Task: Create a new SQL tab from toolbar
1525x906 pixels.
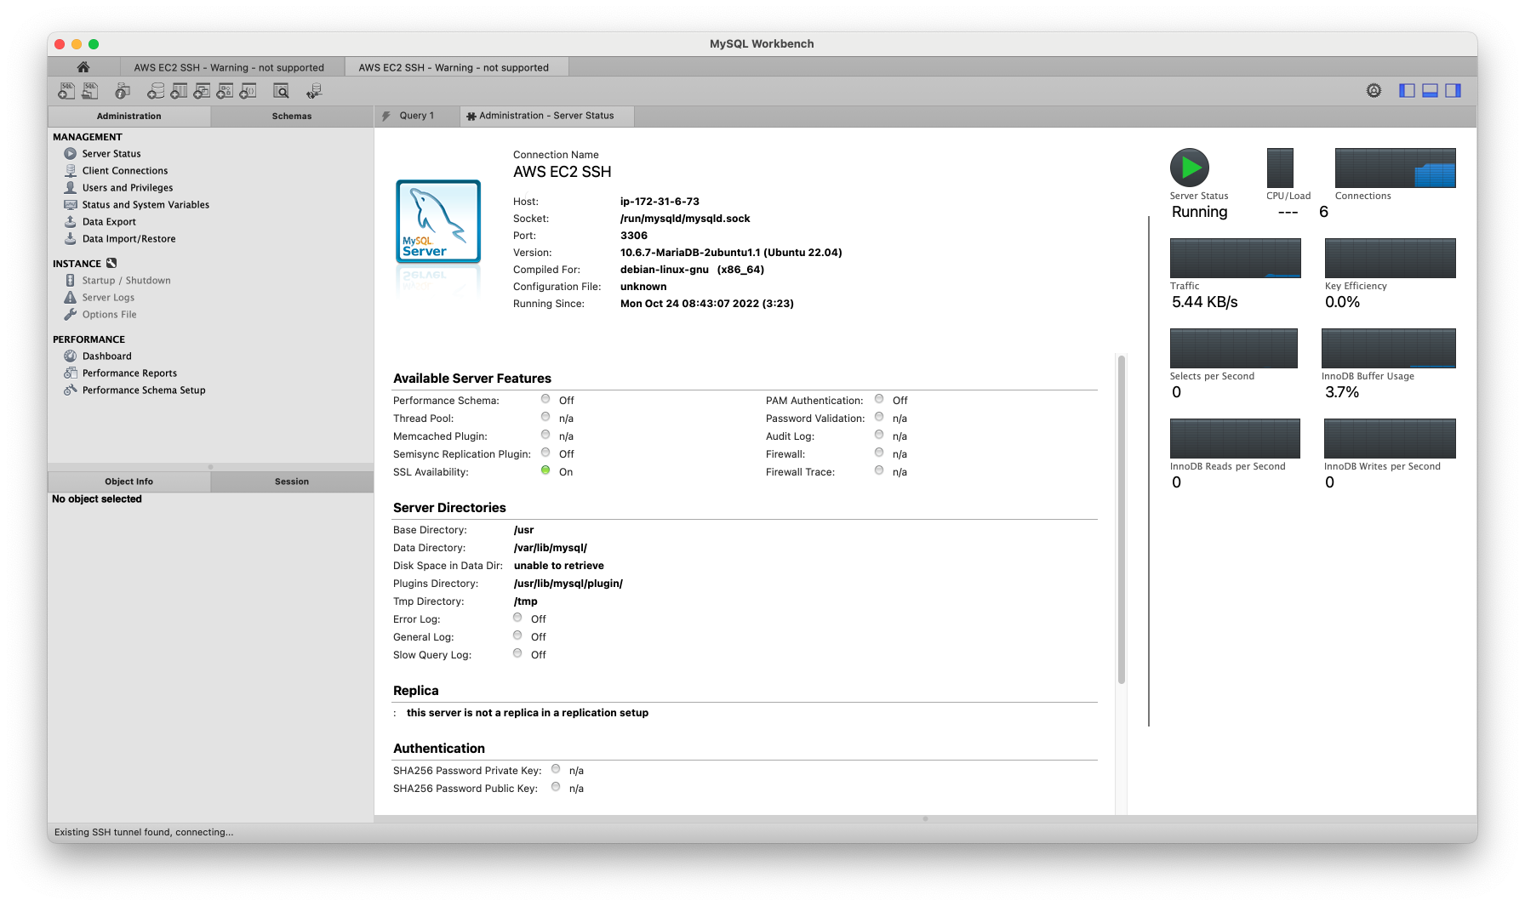Action: point(66,91)
